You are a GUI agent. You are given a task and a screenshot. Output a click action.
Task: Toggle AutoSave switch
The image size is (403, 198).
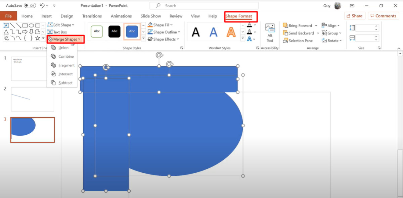(x=30, y=6)
